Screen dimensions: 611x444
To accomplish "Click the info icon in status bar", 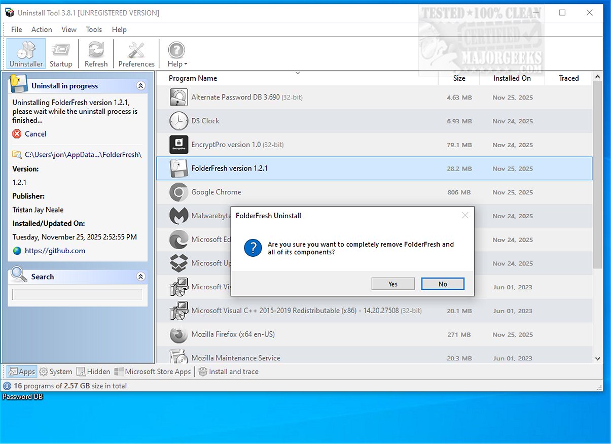I will coord(7,386).
